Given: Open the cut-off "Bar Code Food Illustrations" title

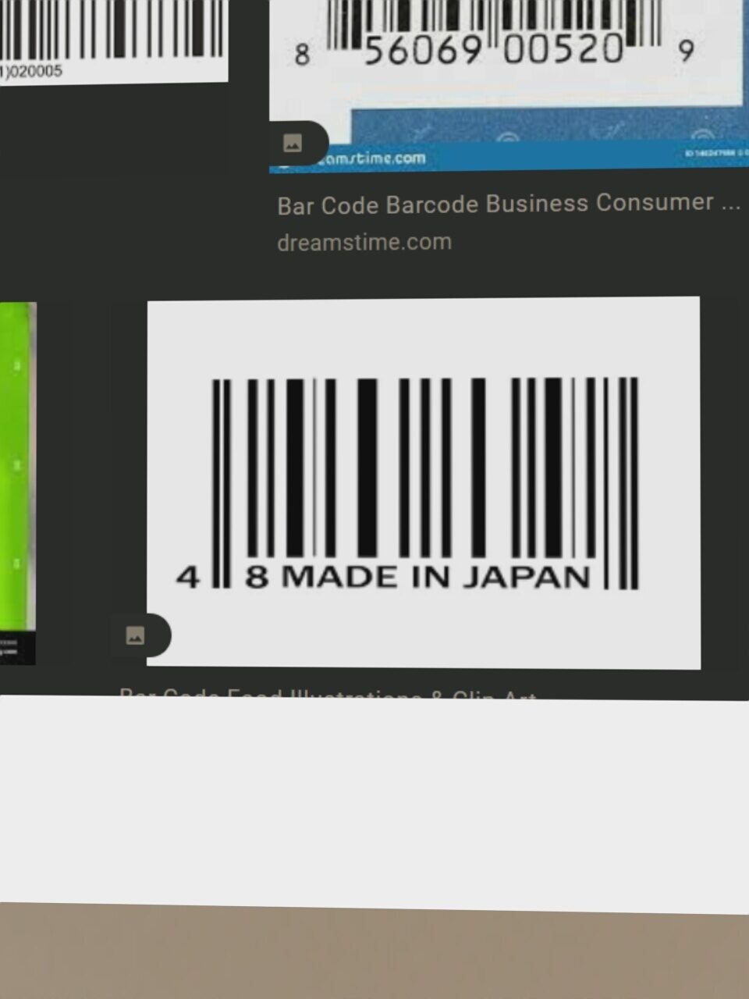Looking at the screenshot, I should tap(328, 694).
